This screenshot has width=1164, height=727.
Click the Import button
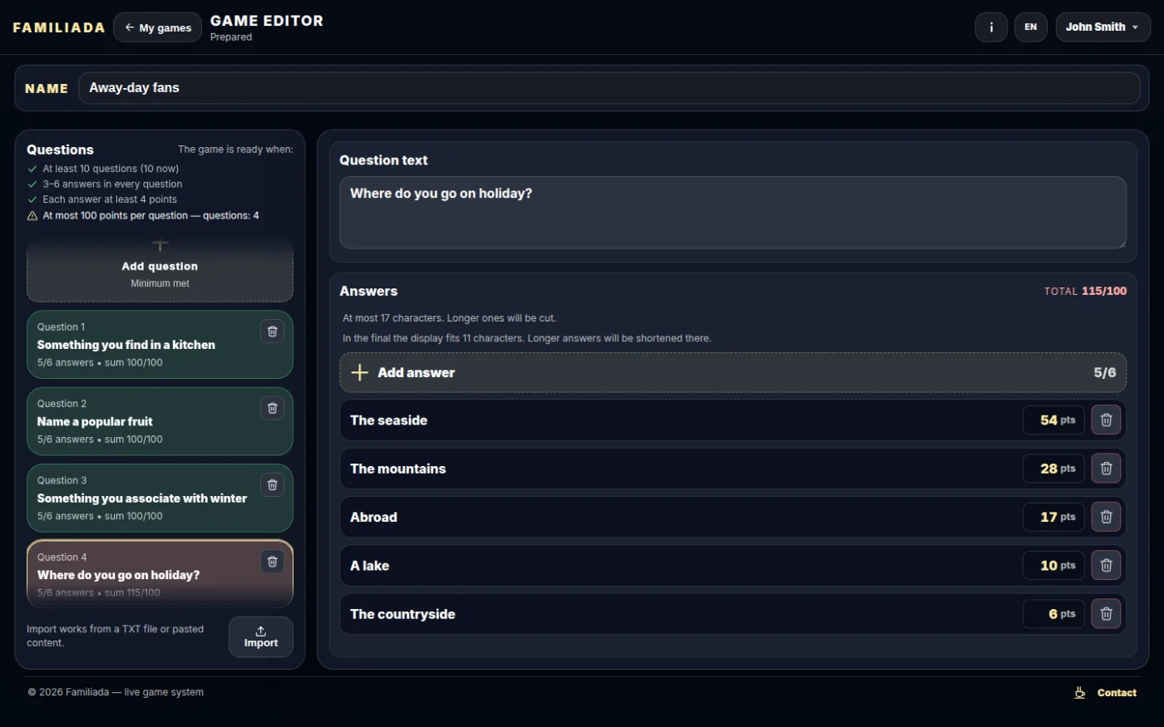pos(261,637)
